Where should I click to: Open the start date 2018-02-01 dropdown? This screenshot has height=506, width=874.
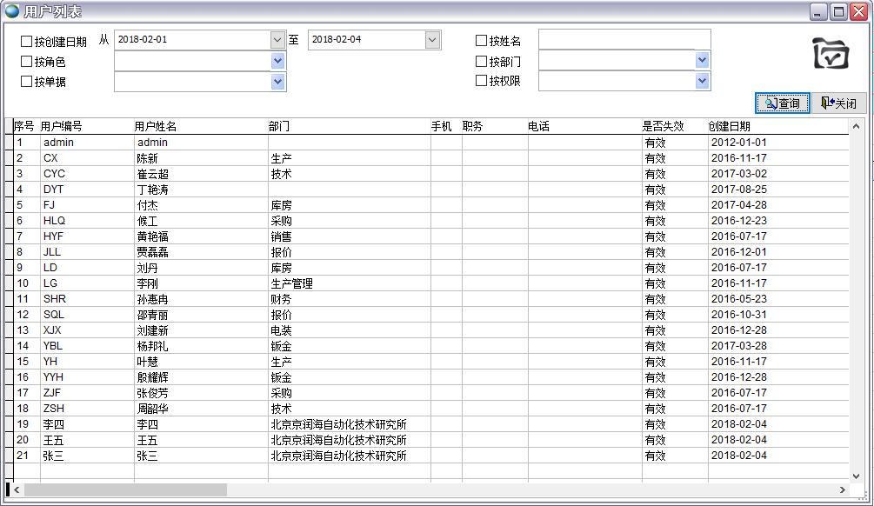(x=277, y=40)
